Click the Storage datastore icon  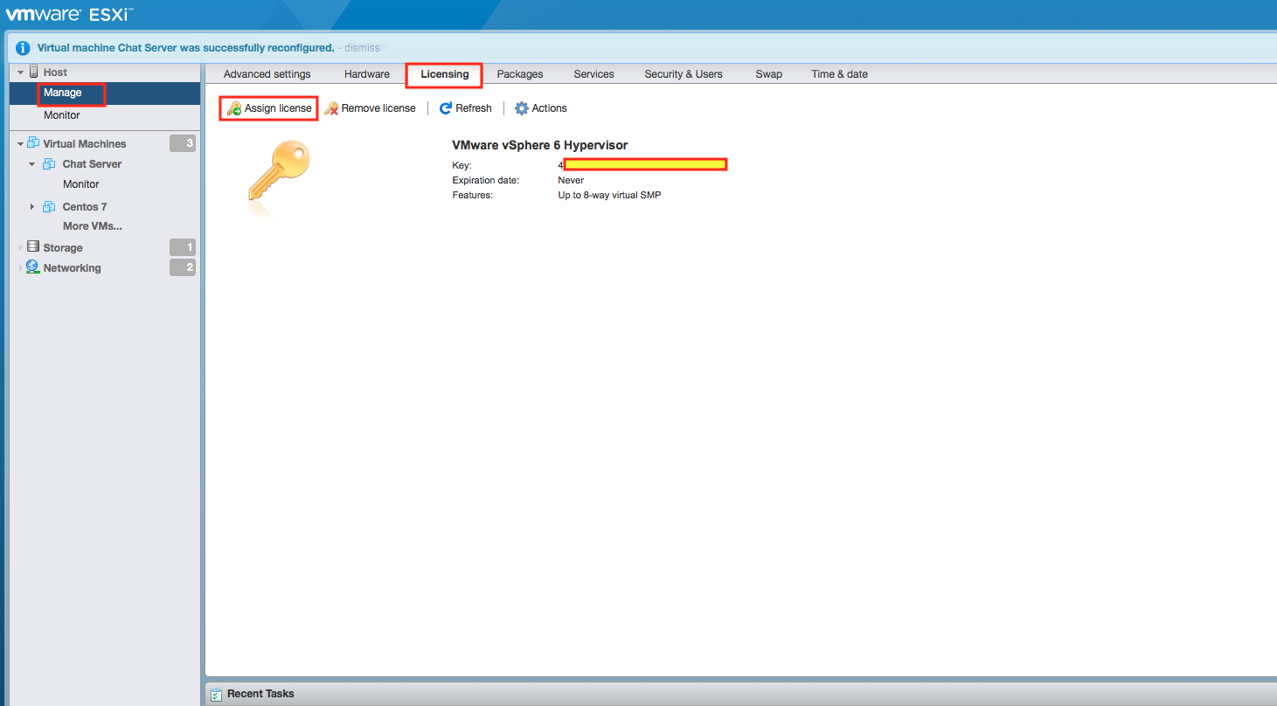click(x=33, y=247)
